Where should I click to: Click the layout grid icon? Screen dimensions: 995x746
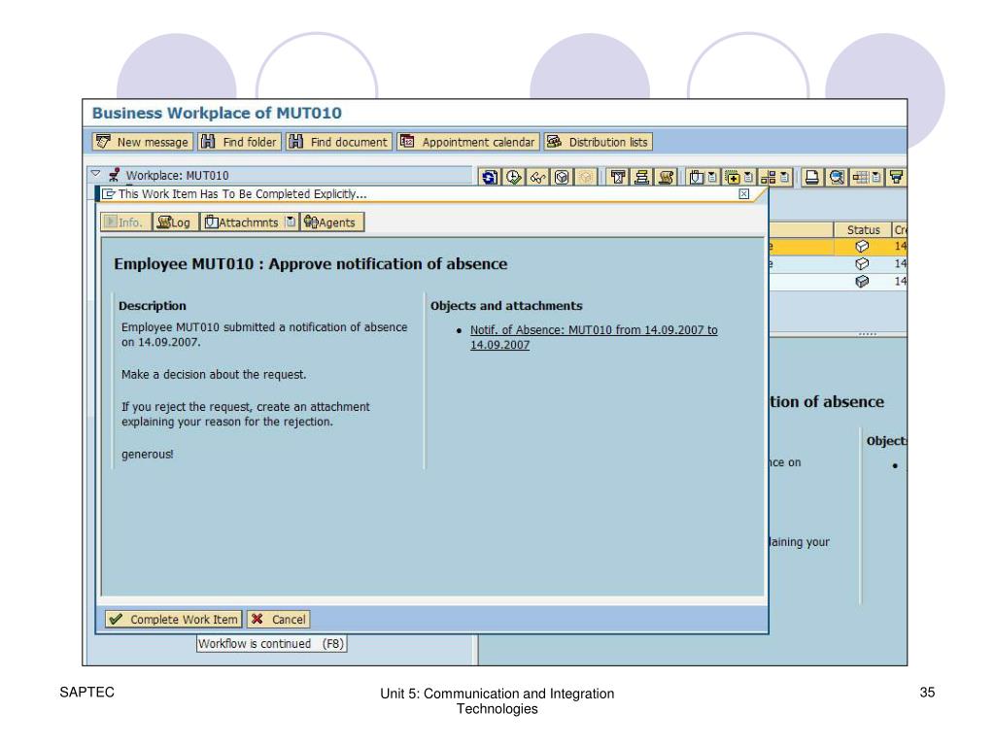(x=860, y=177)
